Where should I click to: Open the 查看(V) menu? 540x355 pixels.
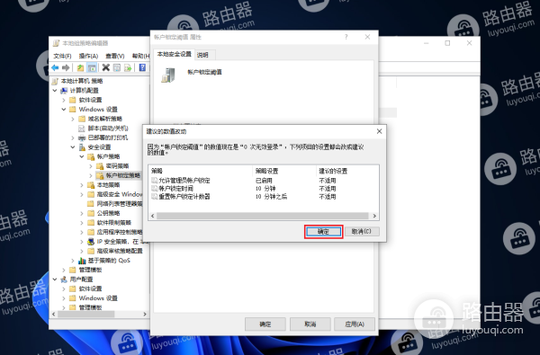[115, 56]
